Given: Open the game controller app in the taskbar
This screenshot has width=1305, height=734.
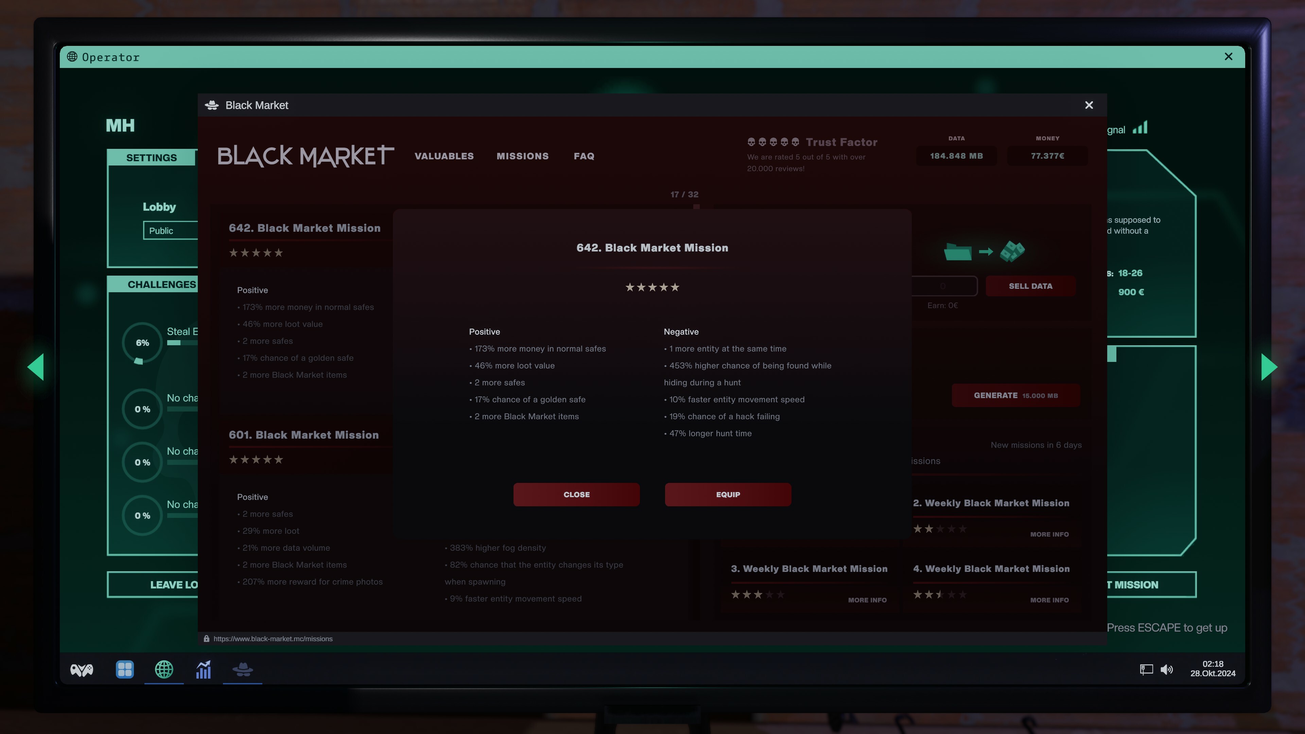Looking at the screenshot, I should [x=82, y=670].
